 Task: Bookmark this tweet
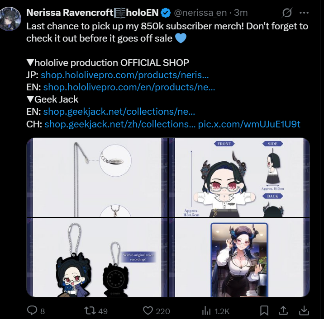pos(264,310)
